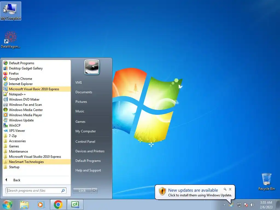Open Documents from Start menu

(84, 92)
